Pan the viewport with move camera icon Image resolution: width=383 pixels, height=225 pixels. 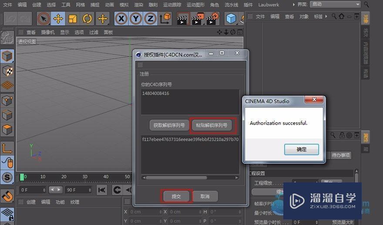click(x=220, y=32)
